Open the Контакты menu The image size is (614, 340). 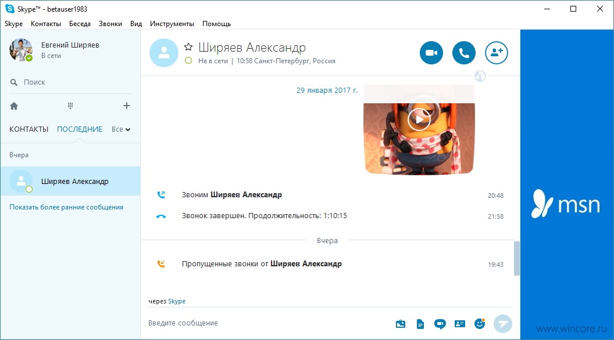click(46, 24)
